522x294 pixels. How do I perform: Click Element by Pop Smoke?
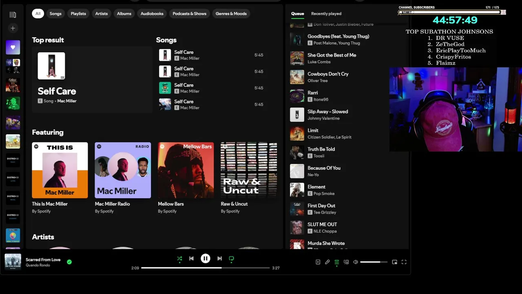pos(316,187)
